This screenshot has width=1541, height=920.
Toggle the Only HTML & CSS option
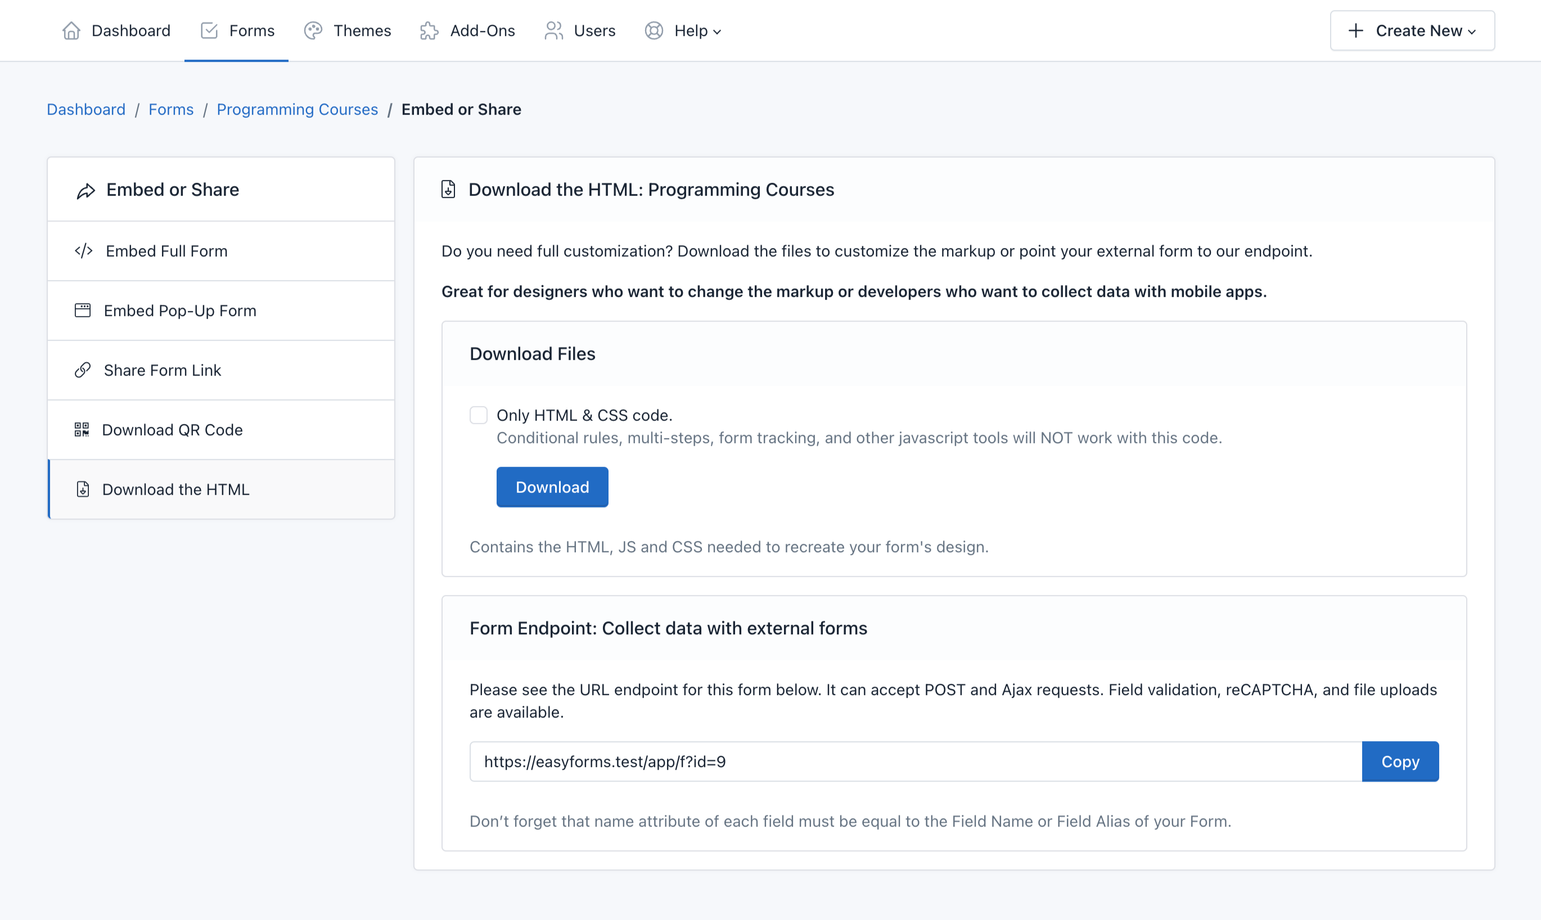click(x=477, y=414)
